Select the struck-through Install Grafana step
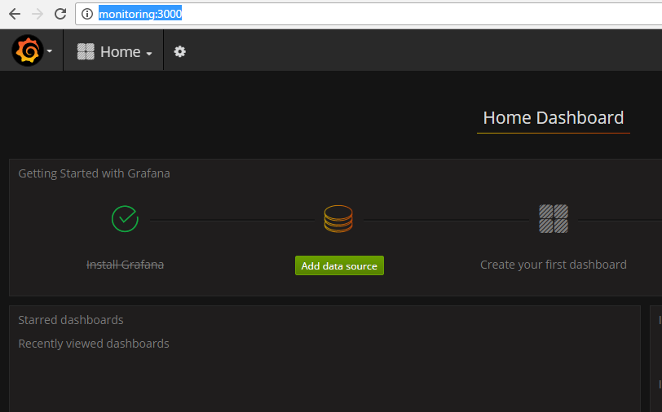The image size is (662, 412). (x=125, y=265)
